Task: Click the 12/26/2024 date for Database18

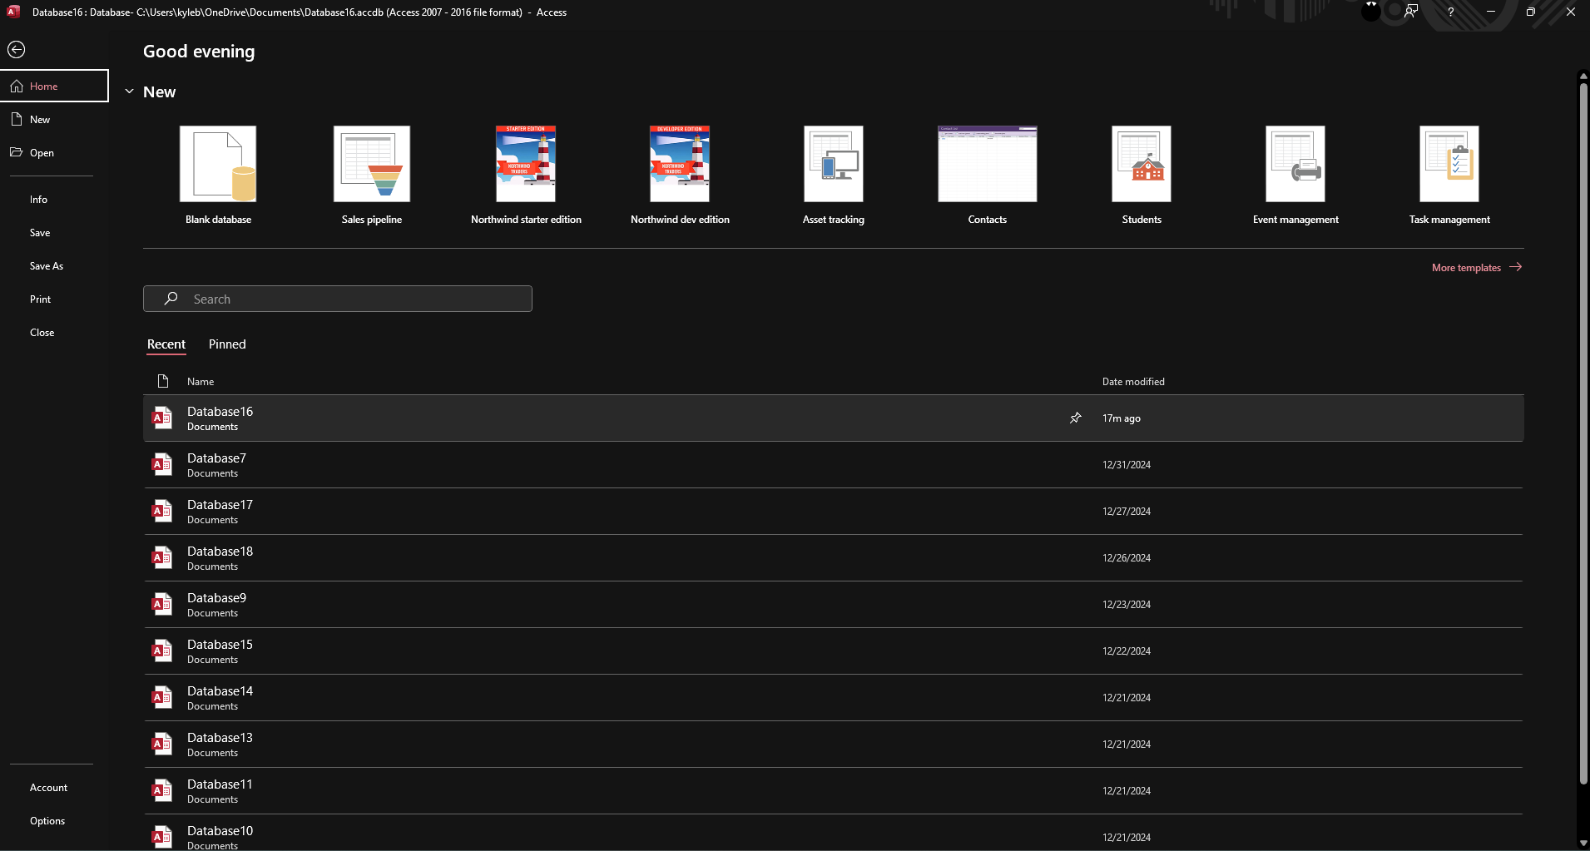Action: [1127, 558]
